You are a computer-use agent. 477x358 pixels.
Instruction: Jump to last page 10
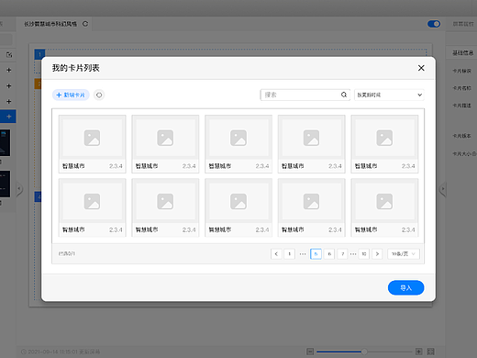pyautogui.click(x=364, y=253)
